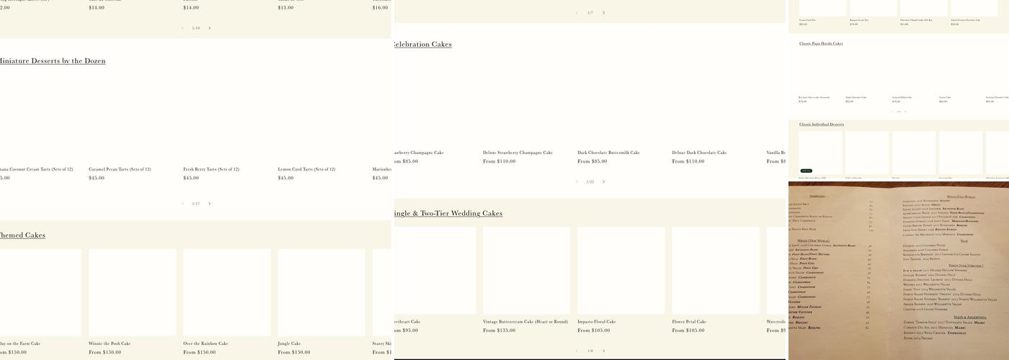Select the Impasto Floral Cake image
Screen dimensions: 1009x360
621,271
